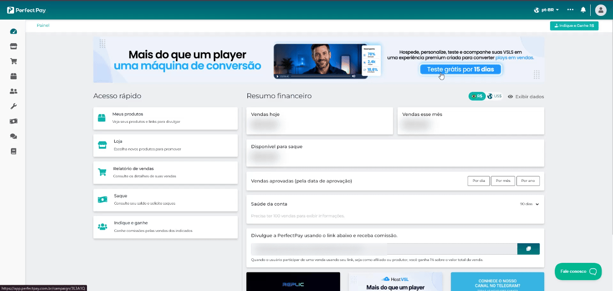
Task: Open the wrench tools icon in sidebar
Action: 13,106
